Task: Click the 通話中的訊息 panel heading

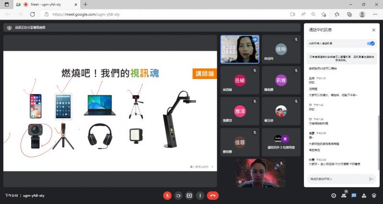Action: point(320,30)
